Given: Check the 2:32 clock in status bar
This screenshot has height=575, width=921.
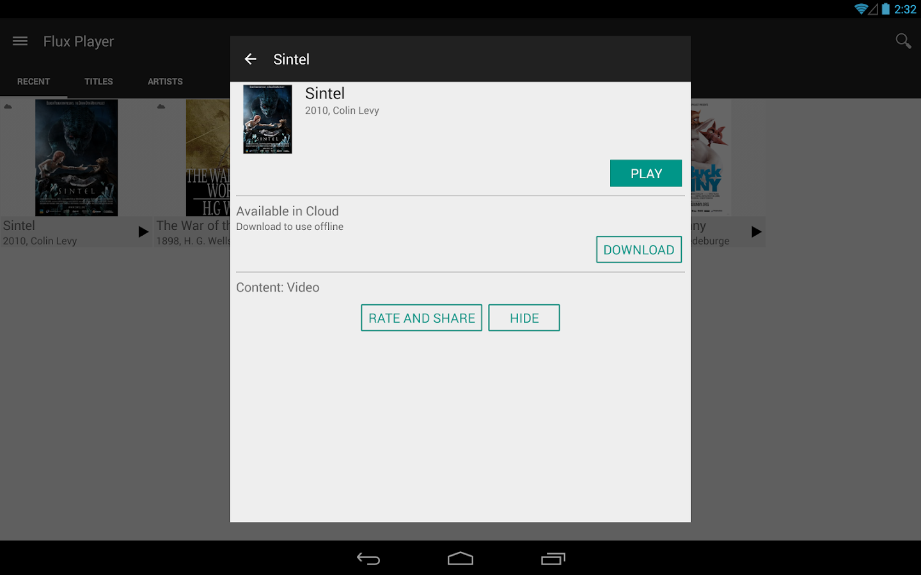Looking at the screenshot, I should click(x=905, y=9).
